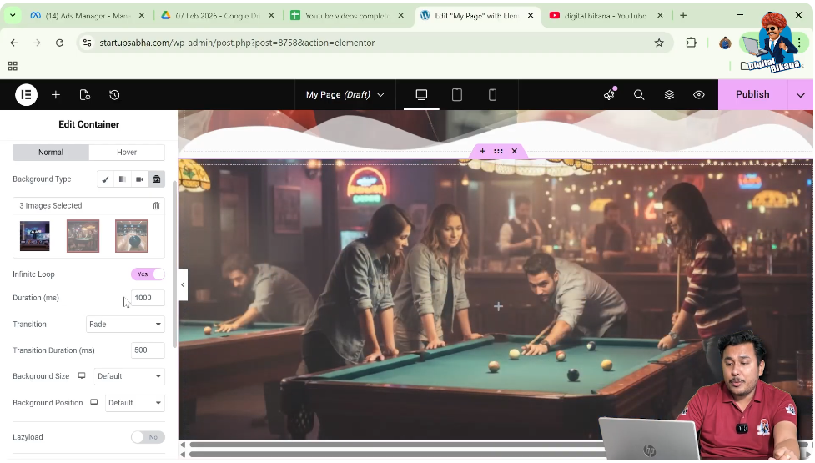
Task: Open the Finder search icon
Action: pyautogui.click(x=639, y=95)
